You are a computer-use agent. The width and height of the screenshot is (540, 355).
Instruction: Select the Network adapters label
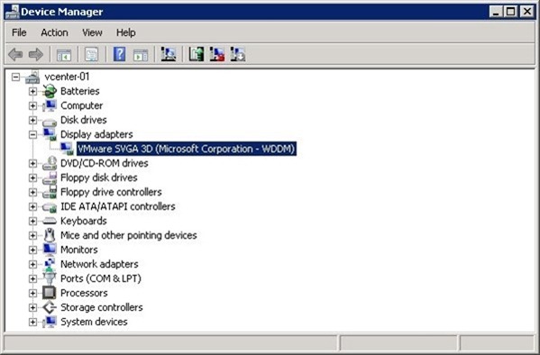[x=99, y=264]
